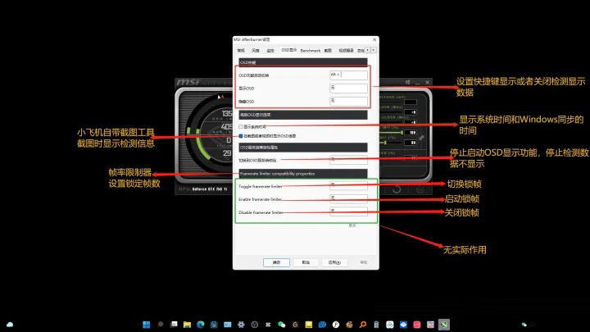The image size is (590, 332).
Task: Open Task View from taskbar
Action: [174, 325]
